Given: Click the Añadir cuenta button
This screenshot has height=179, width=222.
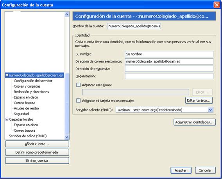Looking at the screenshot, I should (x=37, y=144).
